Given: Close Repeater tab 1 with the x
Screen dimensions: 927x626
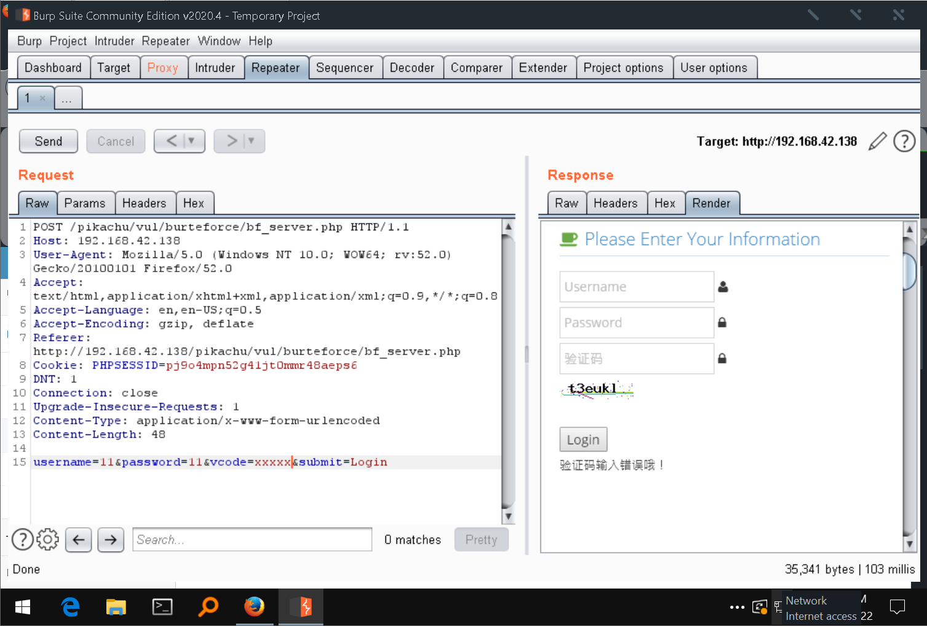Looking at the screenshot, I should 42,98.
